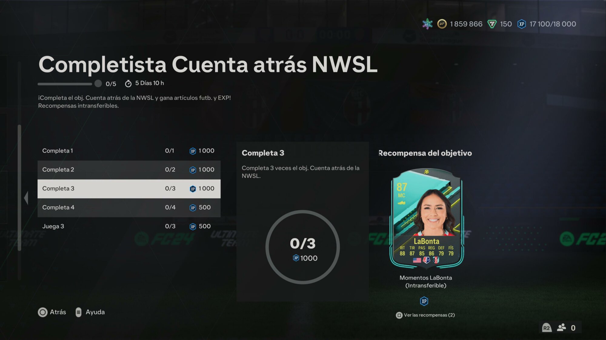Click the R2 trigger button icon
This screenshot has height=340, width=606.
(x=547, y=328)
